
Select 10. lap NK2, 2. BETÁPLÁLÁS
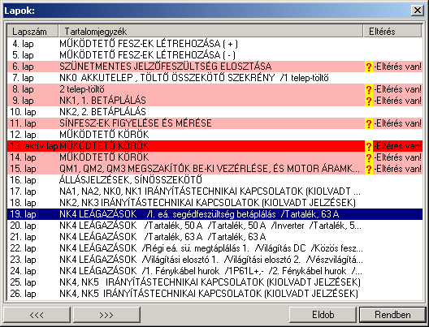214,112
